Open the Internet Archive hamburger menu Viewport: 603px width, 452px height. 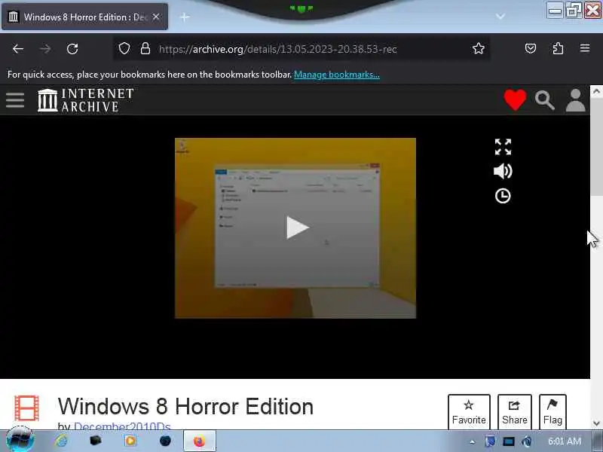point(15,100)
